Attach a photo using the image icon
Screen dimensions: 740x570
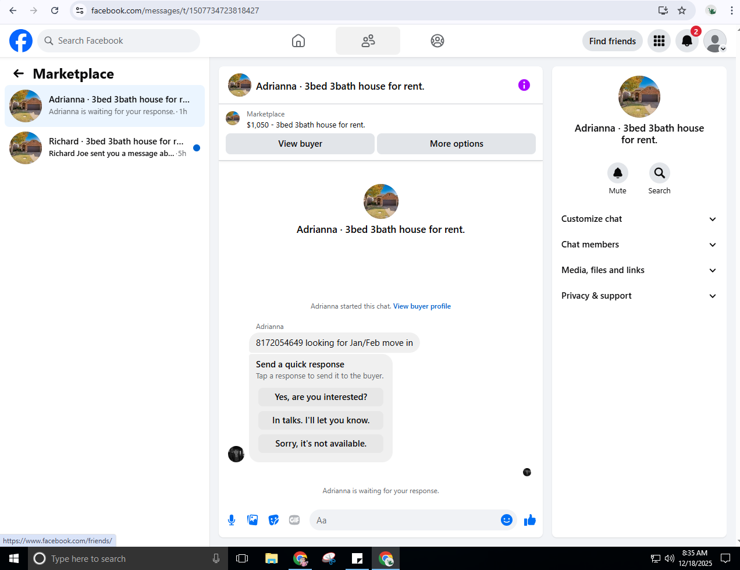click(252, 520)
